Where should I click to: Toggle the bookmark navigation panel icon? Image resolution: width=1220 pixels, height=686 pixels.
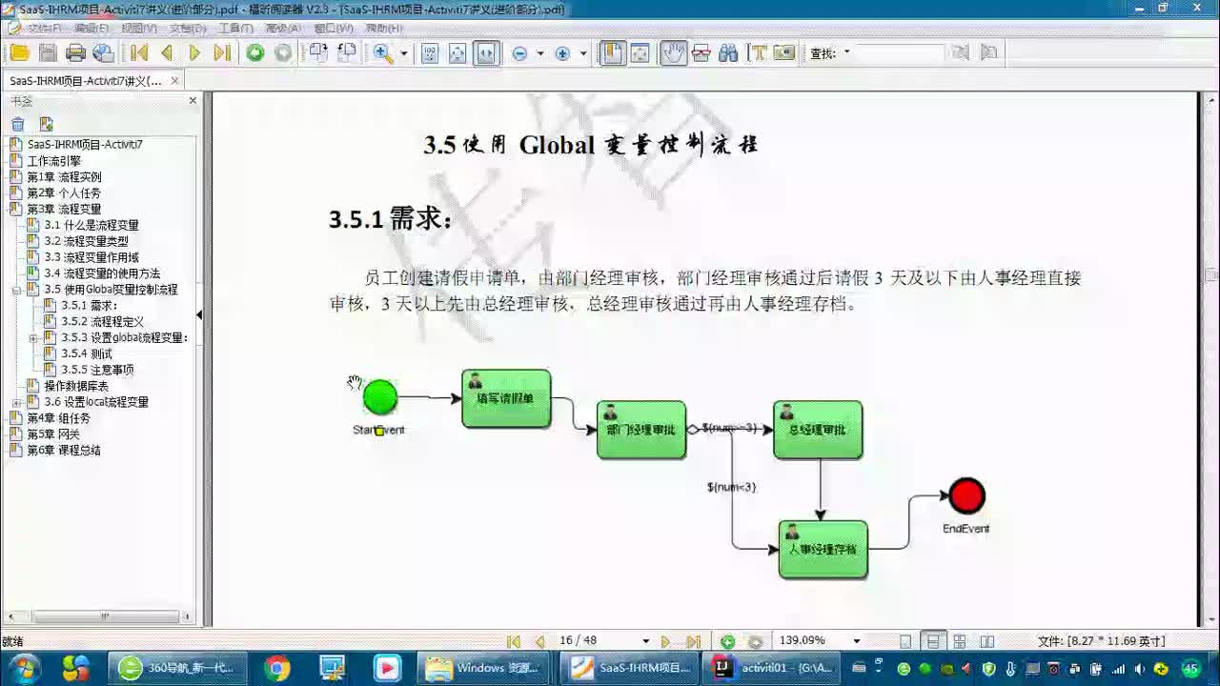pyautogui.click(x=612, y=53)
